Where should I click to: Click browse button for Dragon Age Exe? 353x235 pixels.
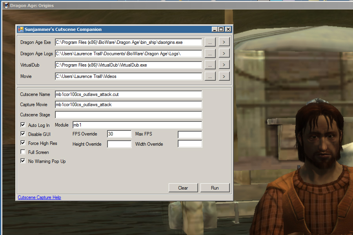click(x=210, y=42)
